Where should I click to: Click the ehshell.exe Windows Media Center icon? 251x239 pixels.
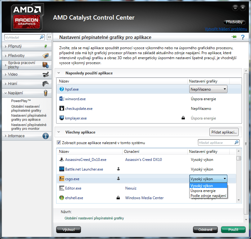click(62, 198)
